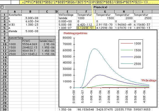Click cell with value 1.9606E-49
This screenshot has height=111, width=159.
(124, 25)
